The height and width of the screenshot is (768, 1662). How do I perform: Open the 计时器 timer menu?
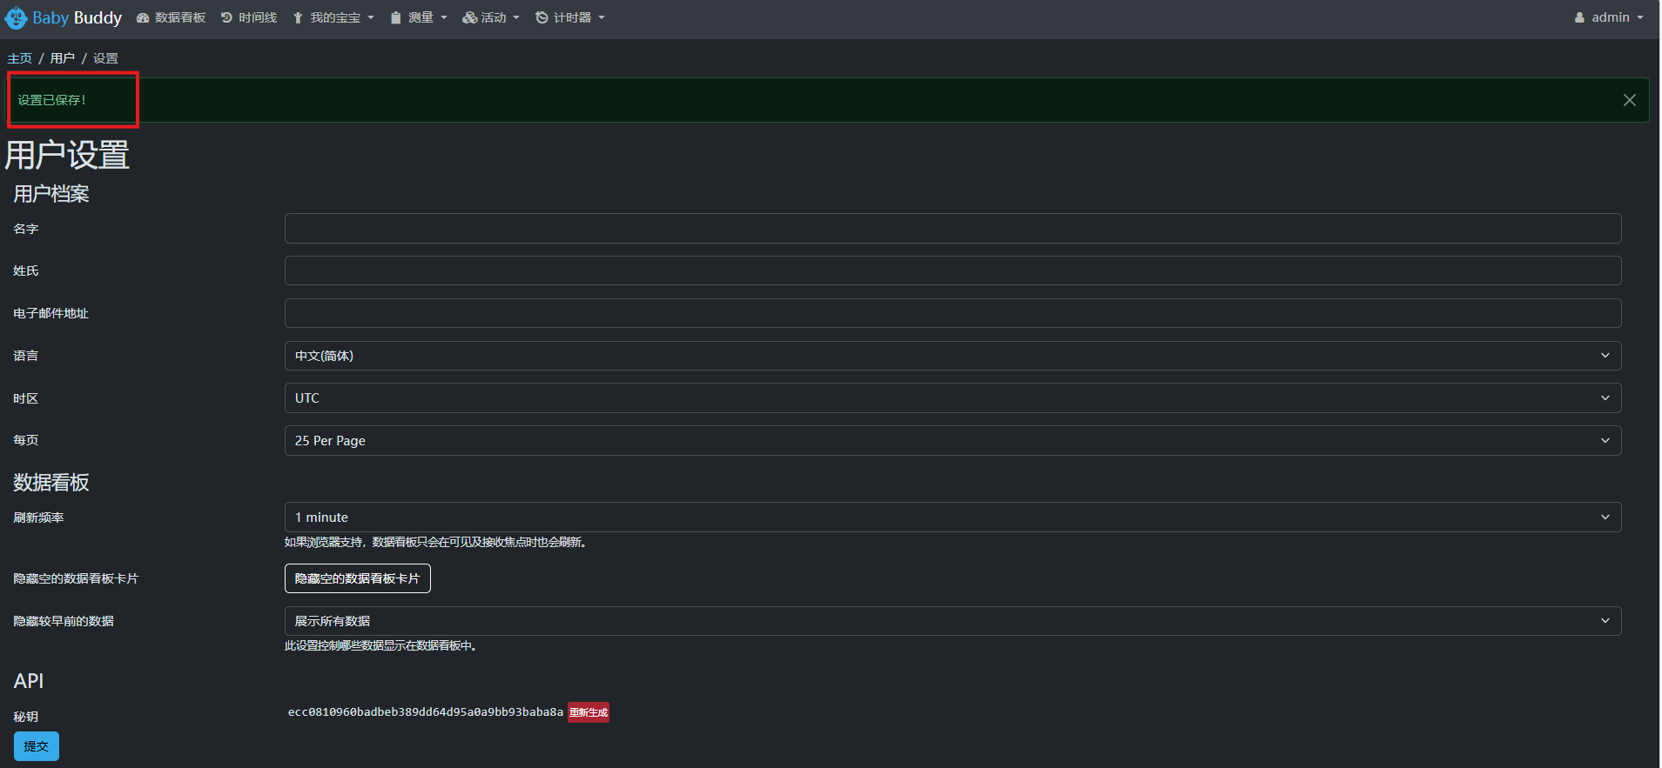[570, 17]
